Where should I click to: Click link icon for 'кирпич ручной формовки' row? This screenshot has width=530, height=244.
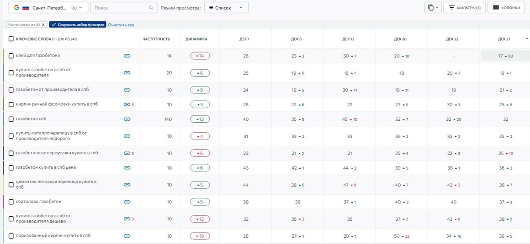[127, 104]
